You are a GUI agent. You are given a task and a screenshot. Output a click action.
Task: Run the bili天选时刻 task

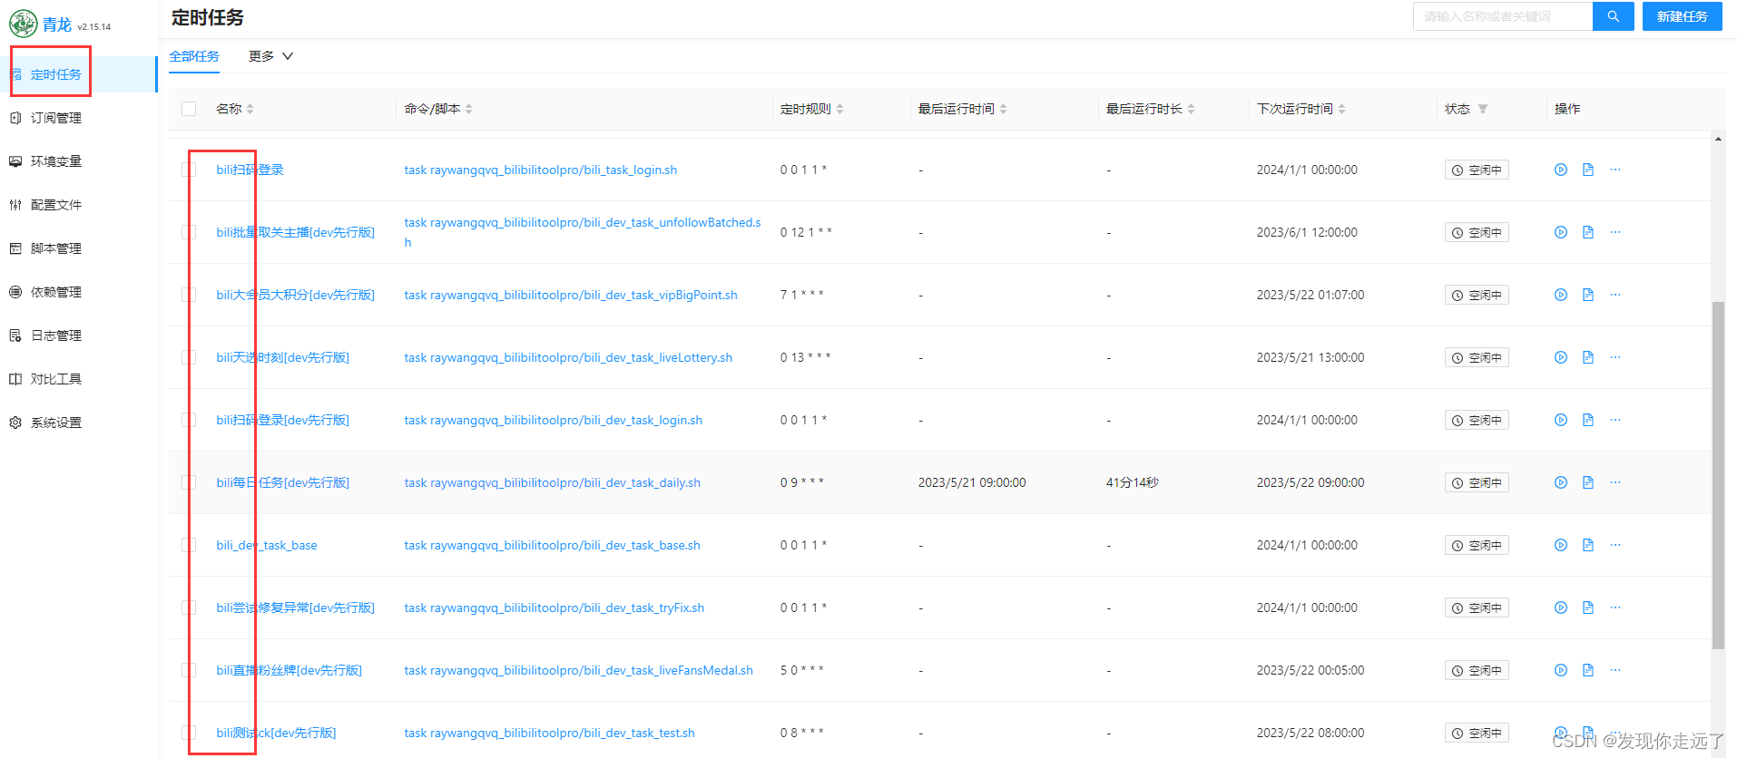pos(1560,357)
